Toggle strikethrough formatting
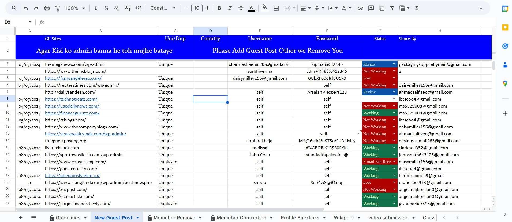Screen dimensions: 512x222 click(x=241, y=8)
